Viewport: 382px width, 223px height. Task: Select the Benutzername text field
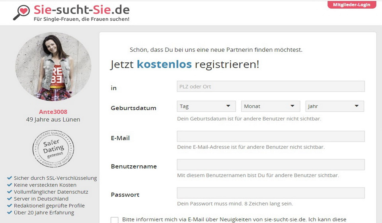(x=271, y=165)
